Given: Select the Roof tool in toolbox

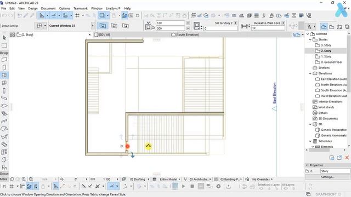Looking at the screenshot, I should [4, 129].
